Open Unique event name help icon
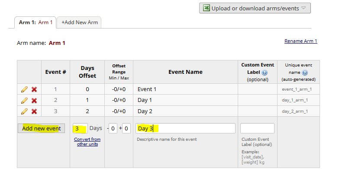The image size is (339, 171). pos(305,73)
